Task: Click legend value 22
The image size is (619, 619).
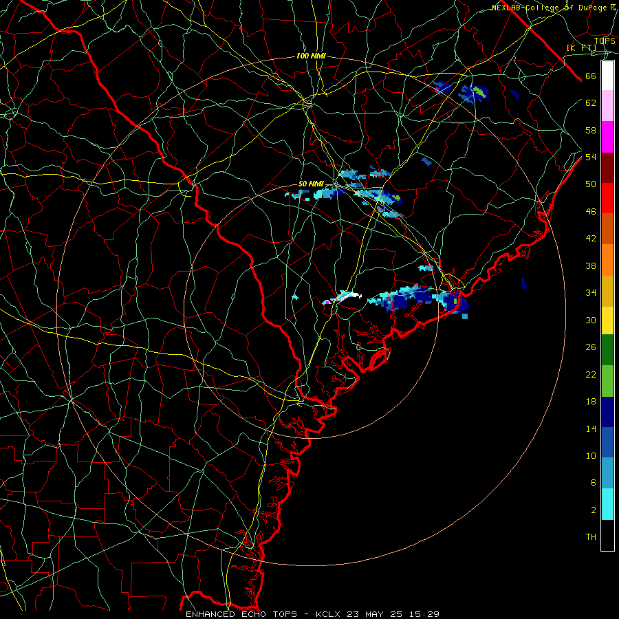Action: pos(591,374)
